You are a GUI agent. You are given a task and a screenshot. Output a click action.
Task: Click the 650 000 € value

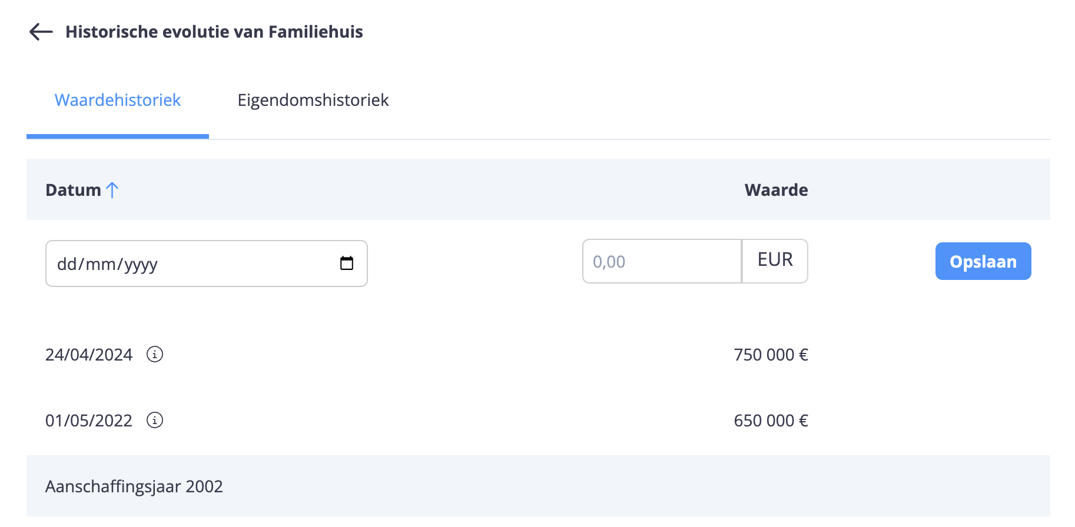click(x=771, y=421)
